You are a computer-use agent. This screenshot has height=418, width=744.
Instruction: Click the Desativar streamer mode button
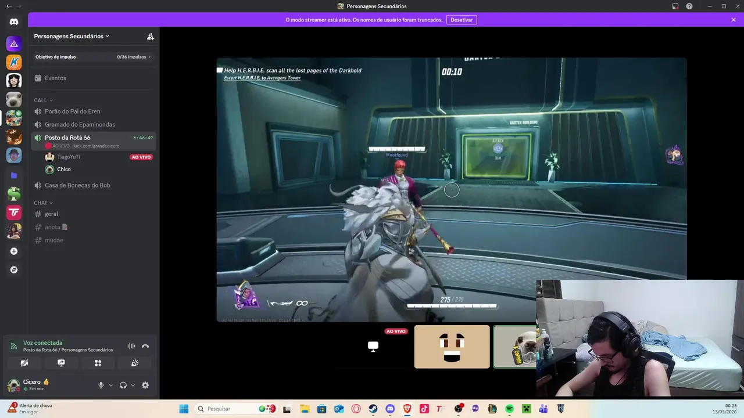click(x=462, y=20)
